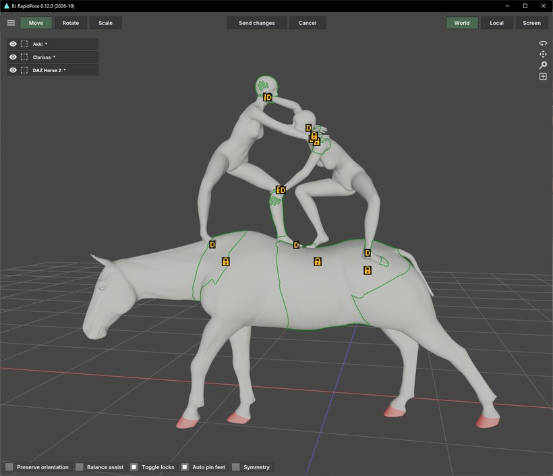Enable the Preserve orientation checkbox
The image size is (553, 476).
point(9,467)
